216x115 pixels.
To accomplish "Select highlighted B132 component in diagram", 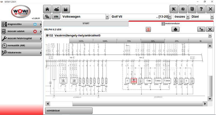I will 134,81.
